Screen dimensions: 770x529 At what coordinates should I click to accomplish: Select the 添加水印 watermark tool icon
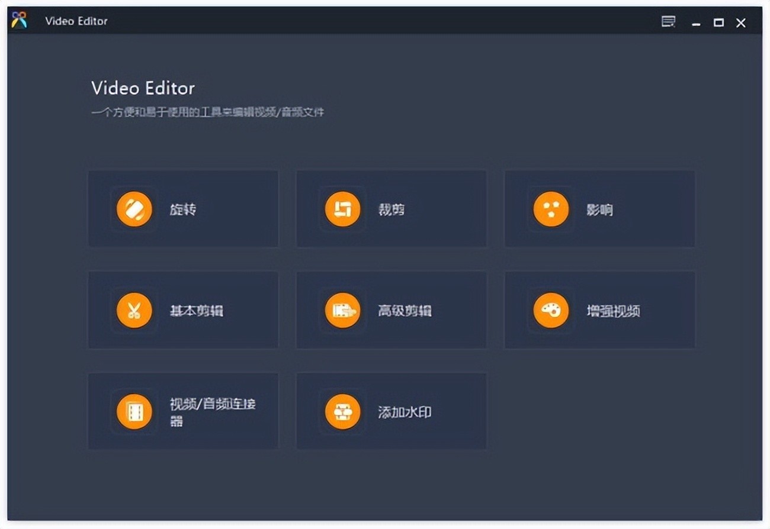pyautogui.click(x=342, y=411)
